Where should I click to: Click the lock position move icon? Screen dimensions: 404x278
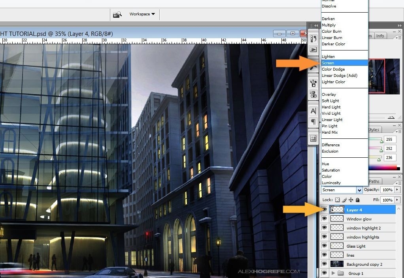(351, 200)
